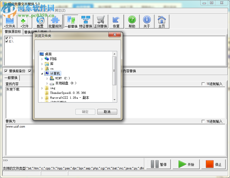Viewport: 230px width, 178px height.
Task: Expand the 网络 node in folder tree
Action: 41,59
